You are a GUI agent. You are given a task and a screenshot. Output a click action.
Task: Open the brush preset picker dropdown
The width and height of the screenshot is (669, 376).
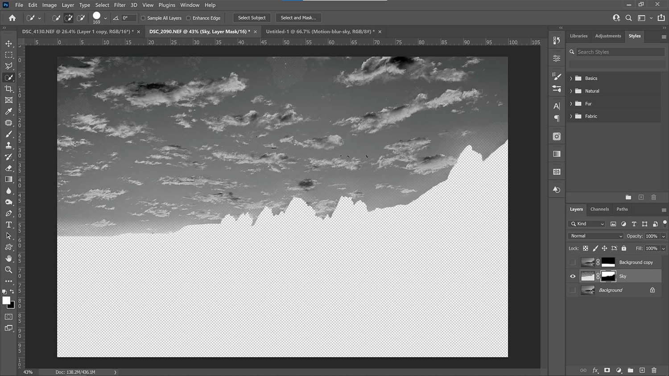tap(105, 18)
